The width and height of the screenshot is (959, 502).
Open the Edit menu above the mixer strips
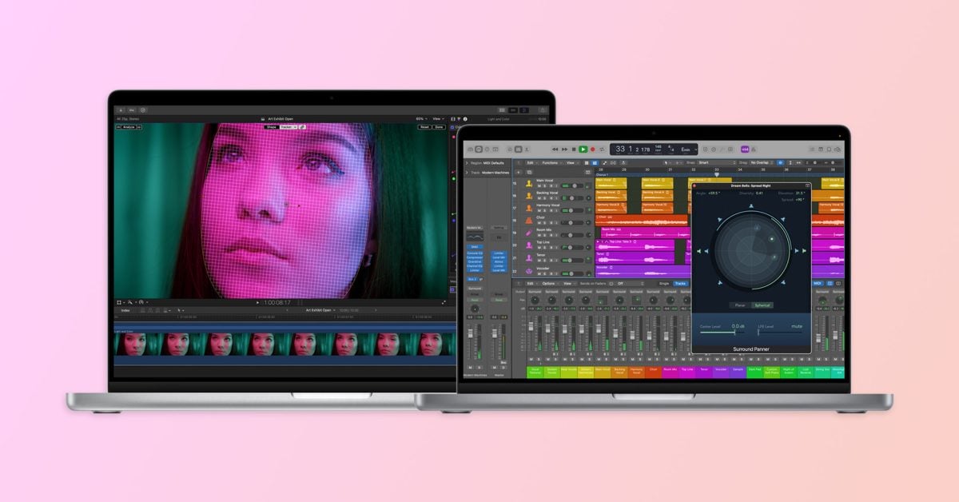[532, 284]
